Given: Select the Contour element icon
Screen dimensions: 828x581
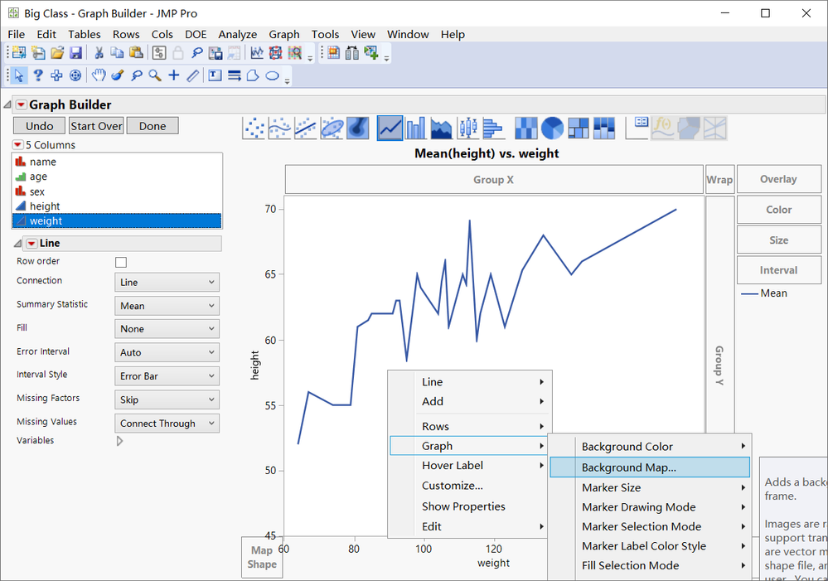Looking at the screenshot, I should click(x=359, y=128).
